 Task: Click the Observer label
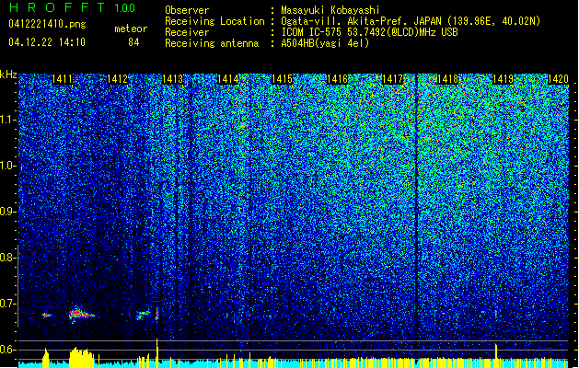187,10
